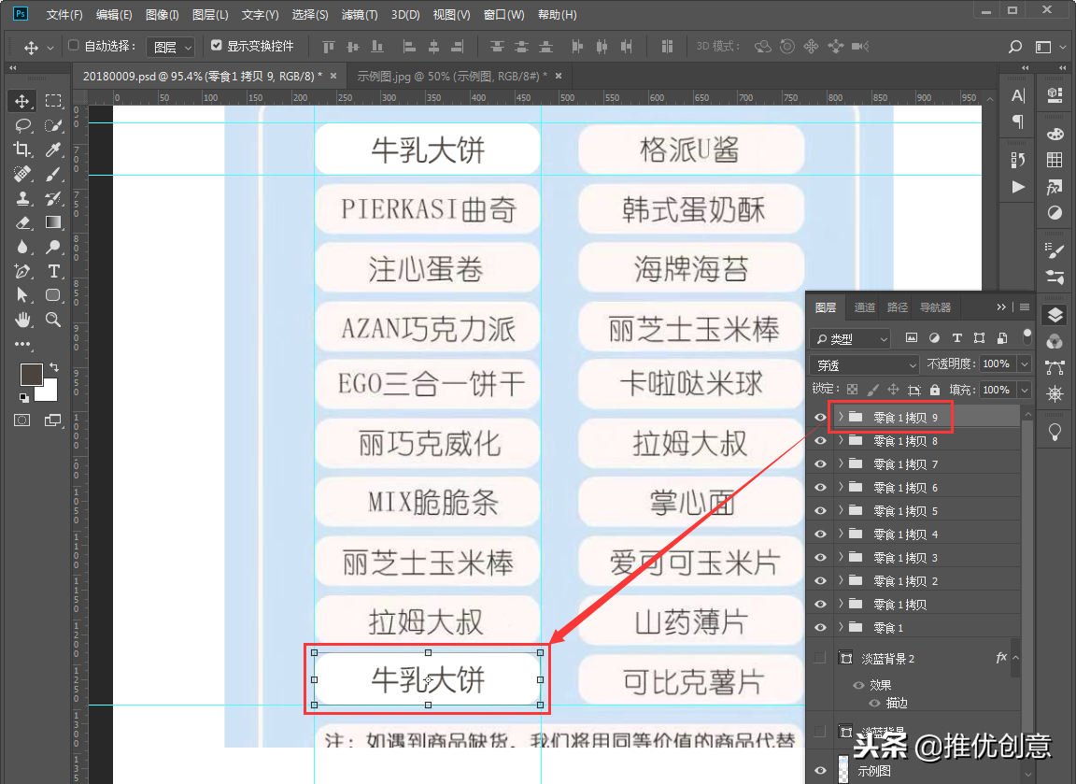Select the History Brush tool
The height and width of the screenshot is (784, 1076).
point(53,198)
